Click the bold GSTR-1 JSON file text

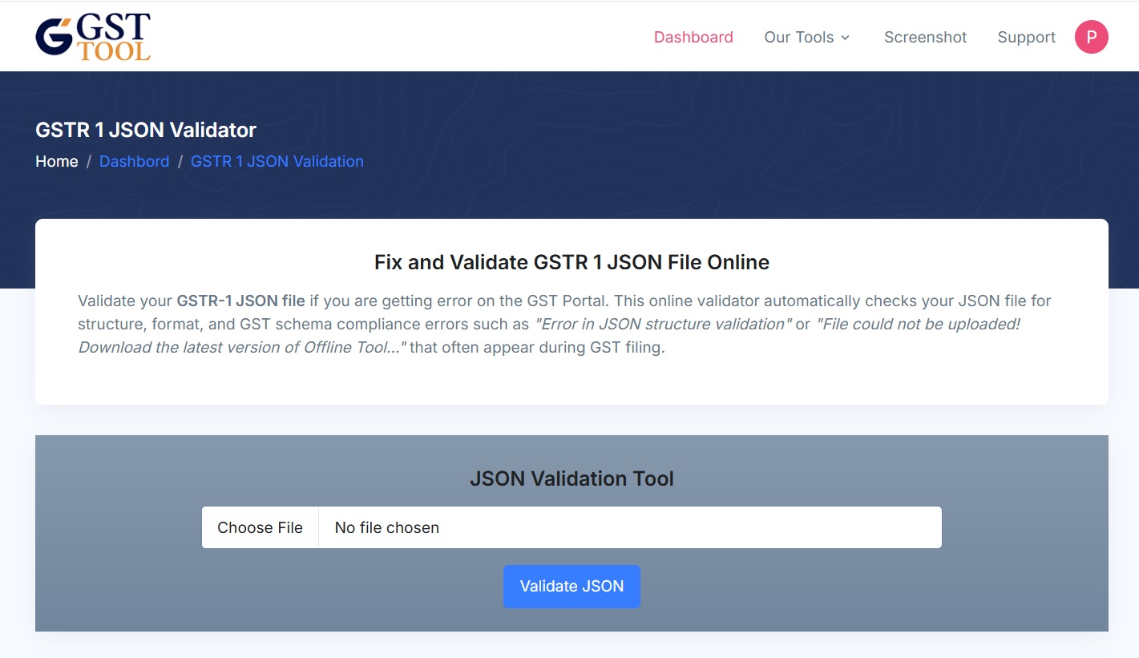tap(239, 301)
